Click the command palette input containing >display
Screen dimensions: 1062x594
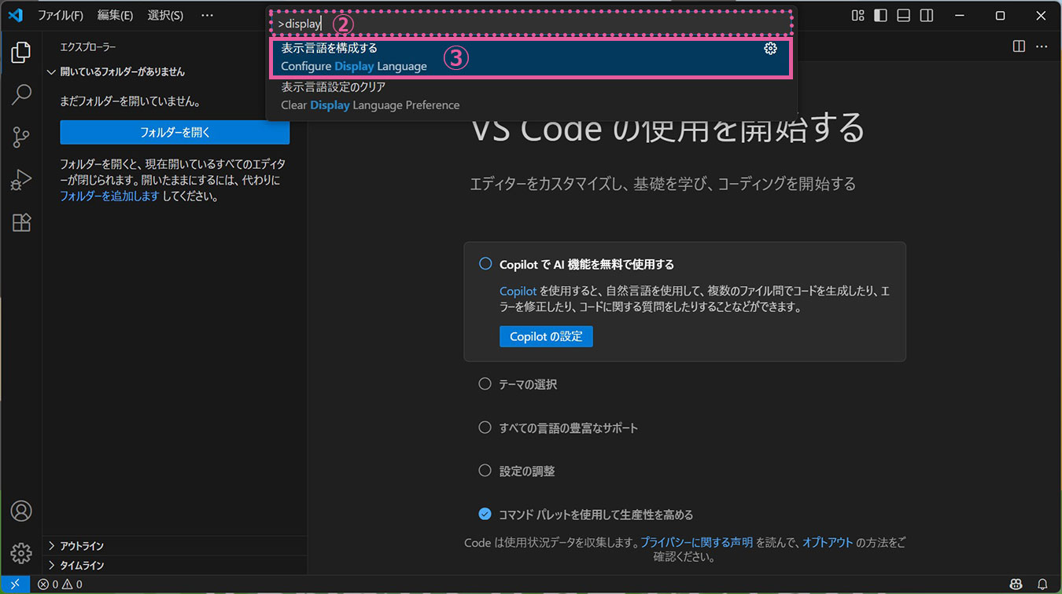[531, 24]
